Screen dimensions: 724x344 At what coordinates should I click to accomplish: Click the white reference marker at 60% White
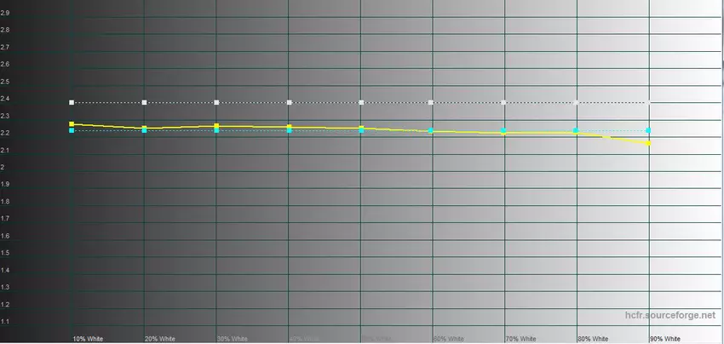pyautogui.click(x=433, y=102)
